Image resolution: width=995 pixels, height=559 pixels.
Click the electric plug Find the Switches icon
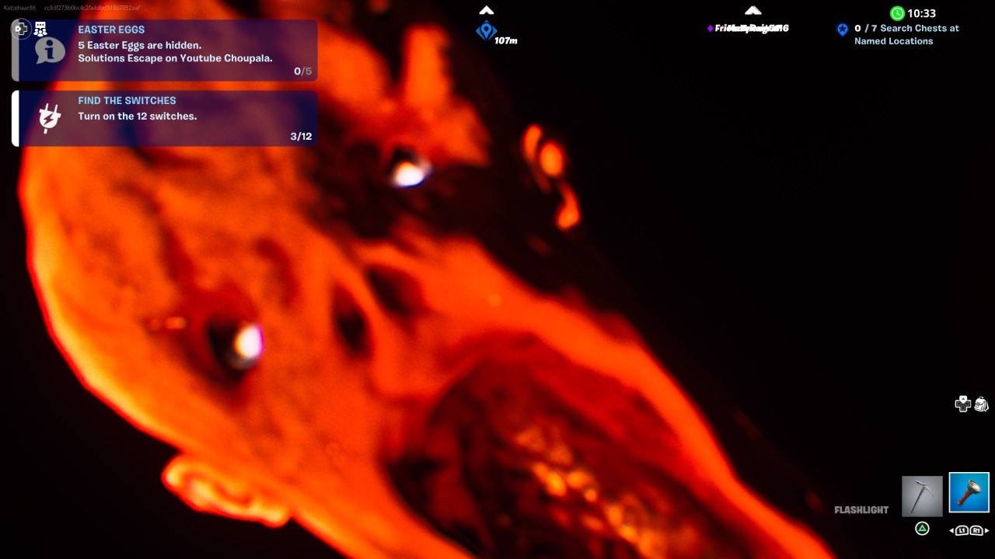(50, 118)
